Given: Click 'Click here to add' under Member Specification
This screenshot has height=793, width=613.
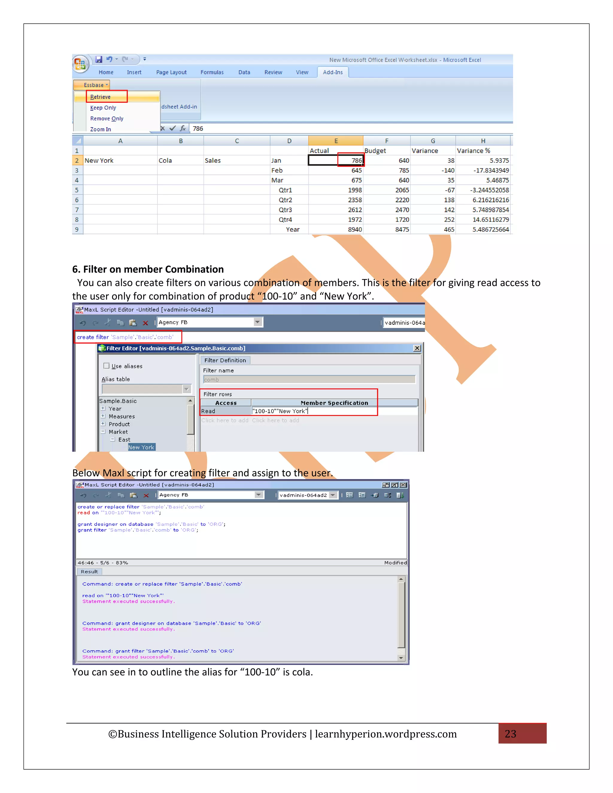Looking at the screenshot, I should coord(276,420).
